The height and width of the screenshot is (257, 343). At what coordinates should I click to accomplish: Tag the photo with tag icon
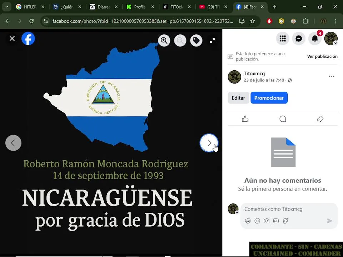point(196,40)
